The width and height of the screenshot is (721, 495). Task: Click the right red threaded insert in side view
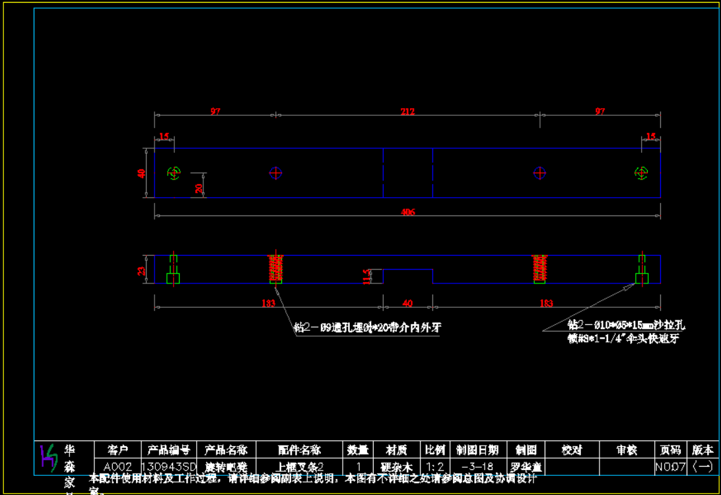[x=540, y=268]
